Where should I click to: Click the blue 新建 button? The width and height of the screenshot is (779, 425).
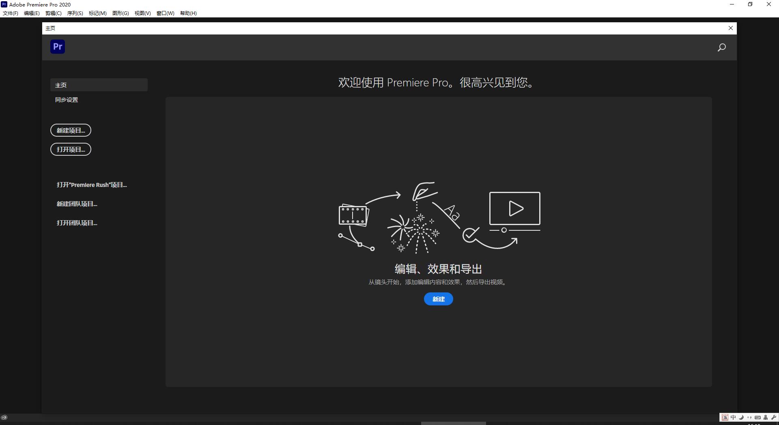click(439, 299)
